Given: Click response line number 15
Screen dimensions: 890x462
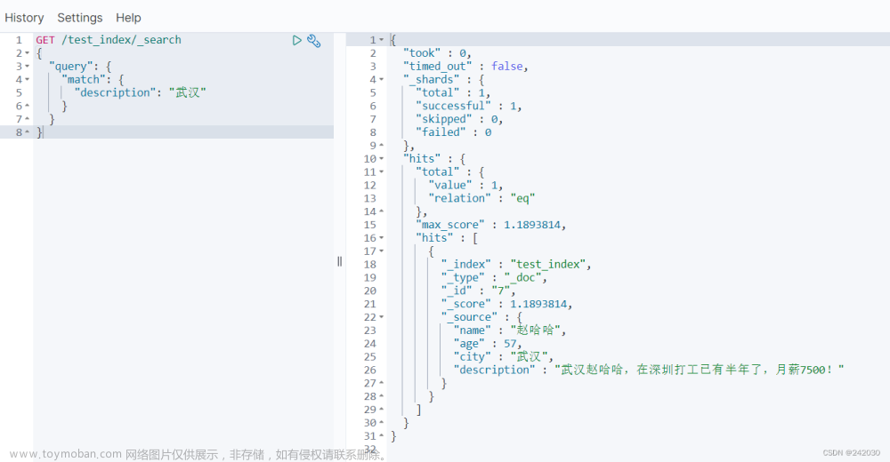Looking at the screenshot, I should click(370, 225).
